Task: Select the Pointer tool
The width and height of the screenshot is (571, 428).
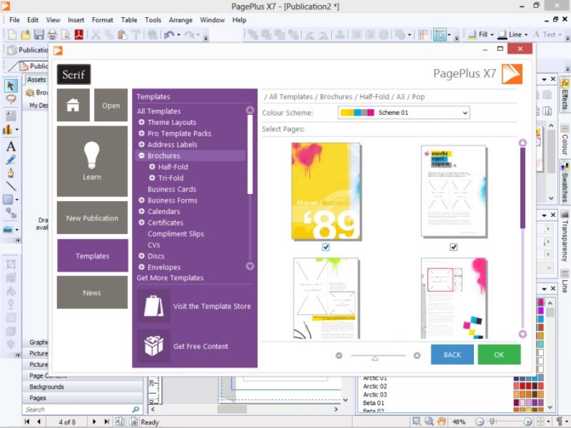Action: click(11, 86)
